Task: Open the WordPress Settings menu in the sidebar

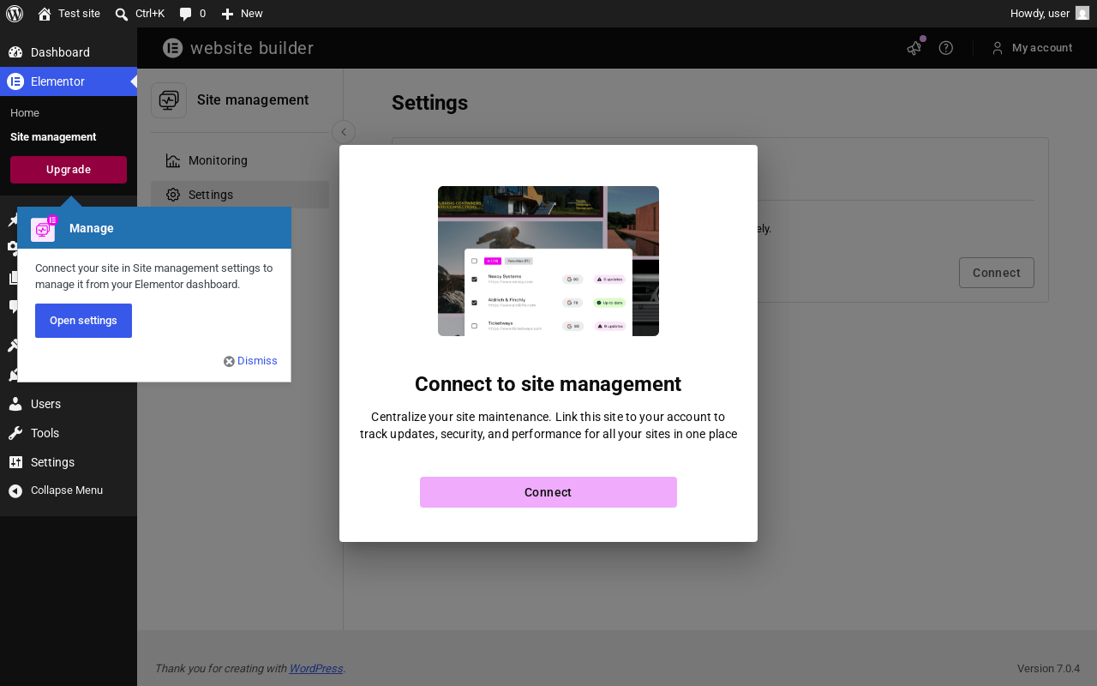Action: coord(69,462)
